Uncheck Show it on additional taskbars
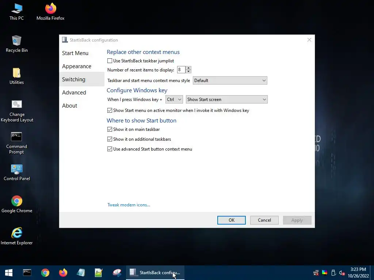 click(110, 139)
